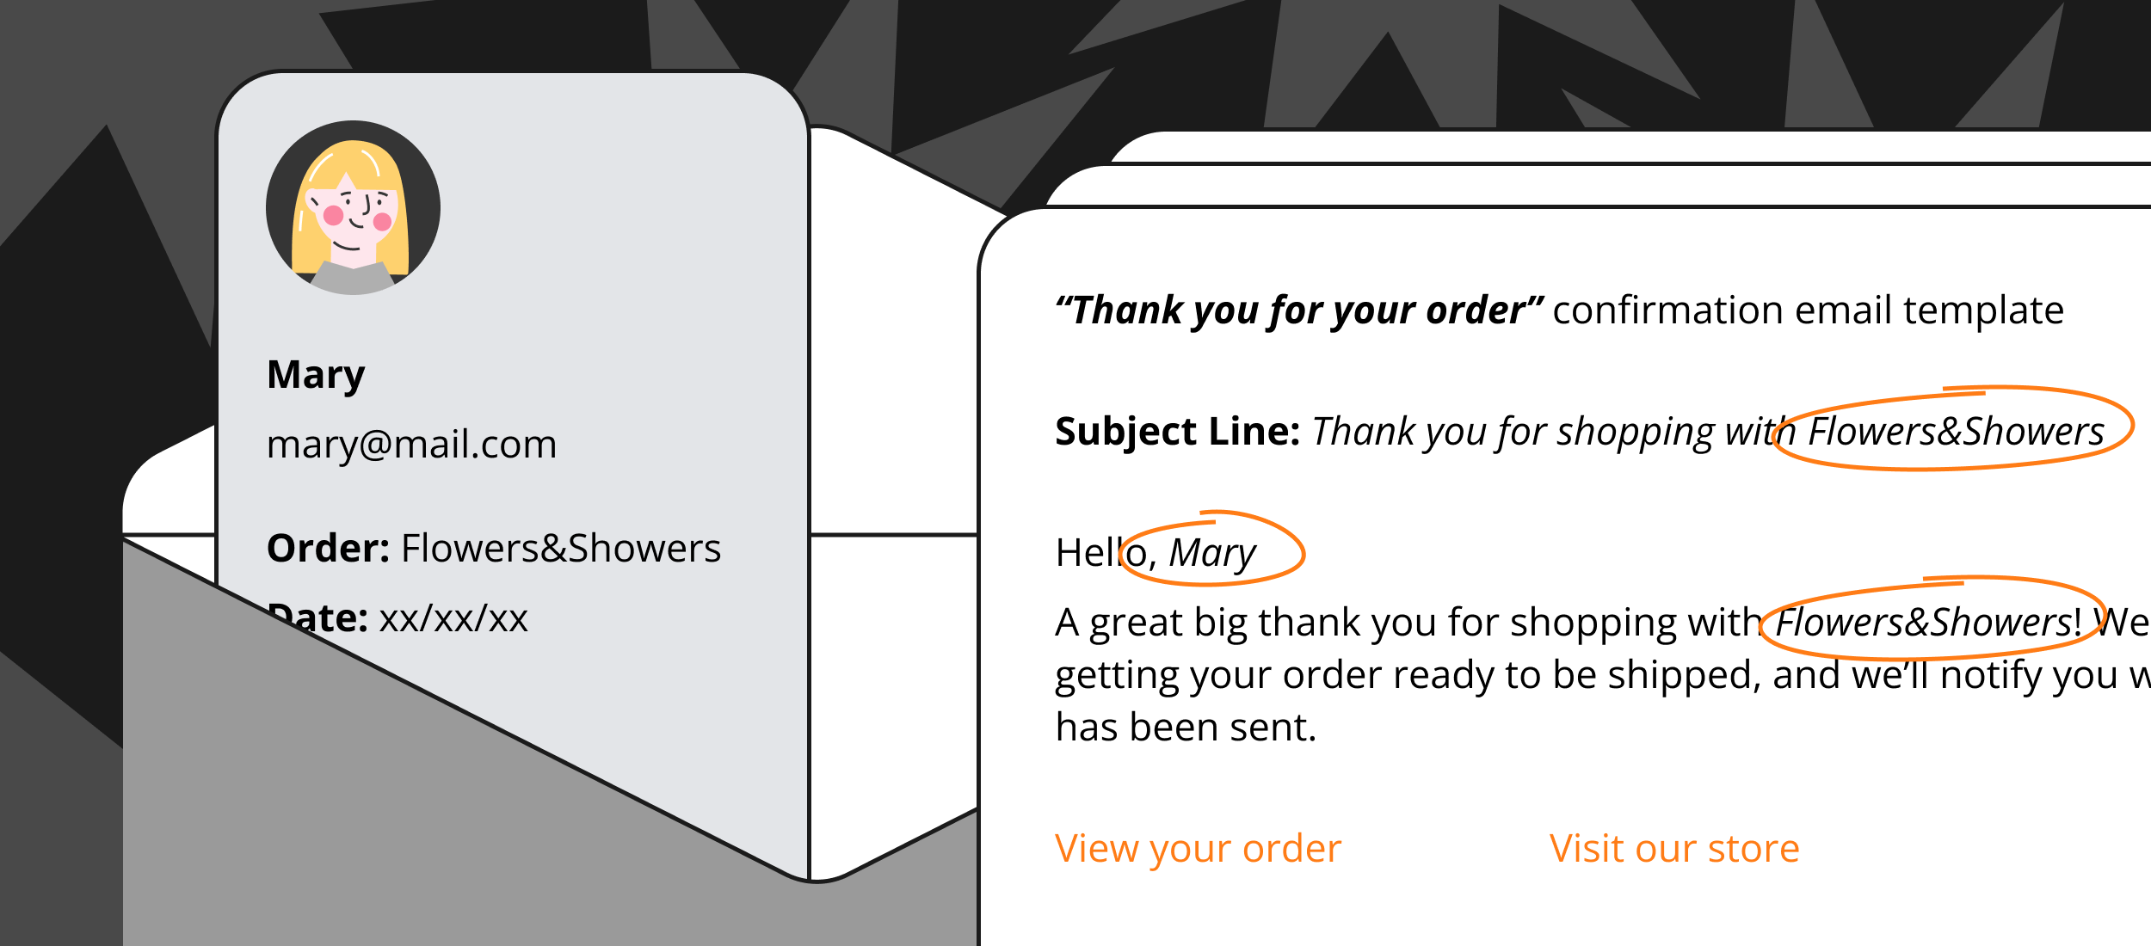Open the "View your order" link

click(1197, 849)
